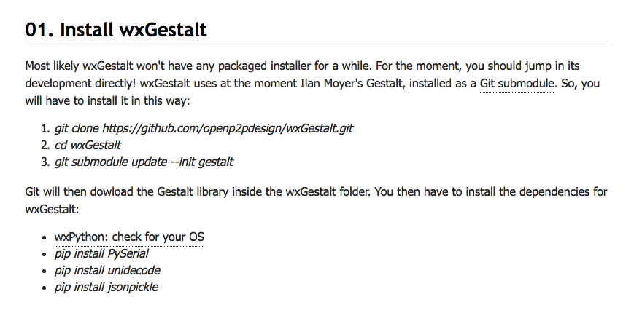This screenshot has width=634, height=321.
Task: Open the wxPython check for your OS link
Action: point(129,237)
